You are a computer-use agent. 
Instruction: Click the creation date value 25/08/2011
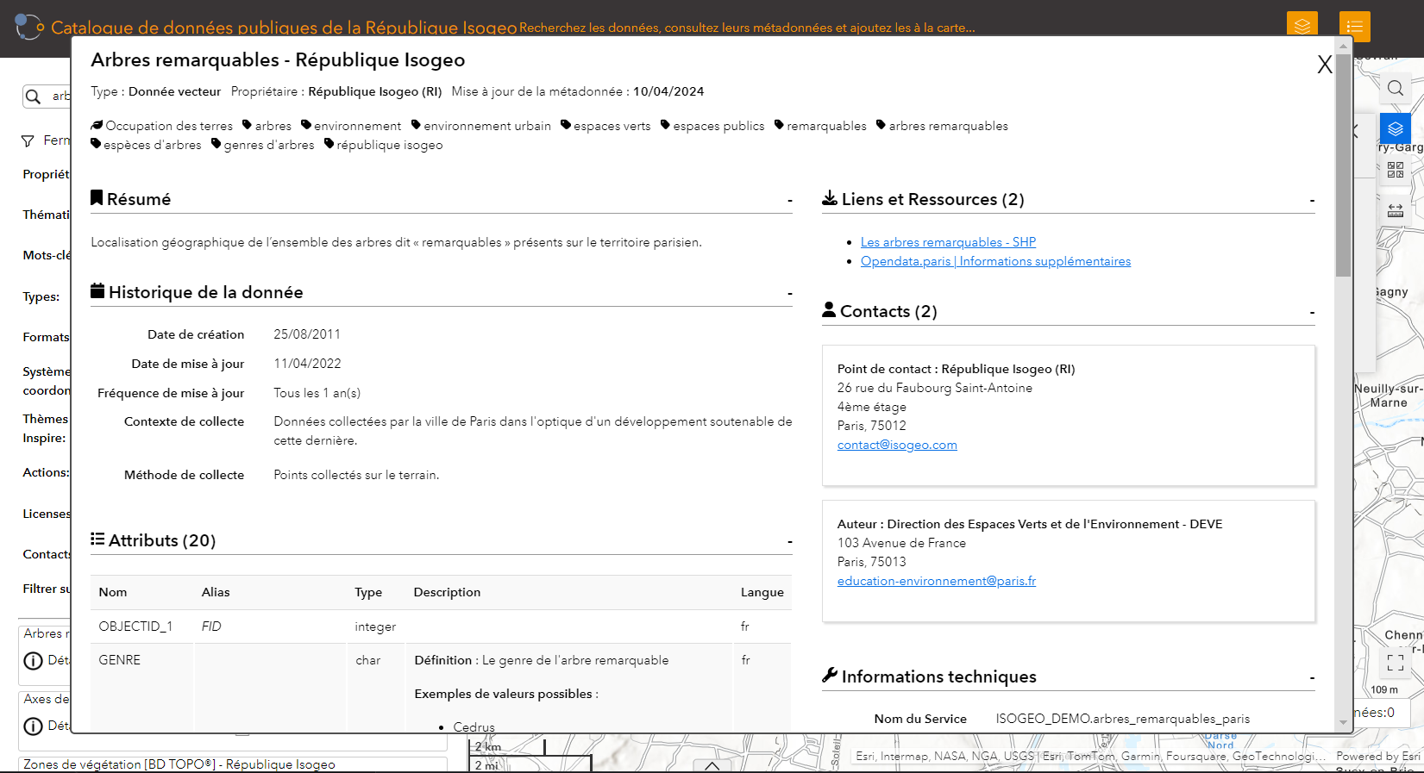307,334
